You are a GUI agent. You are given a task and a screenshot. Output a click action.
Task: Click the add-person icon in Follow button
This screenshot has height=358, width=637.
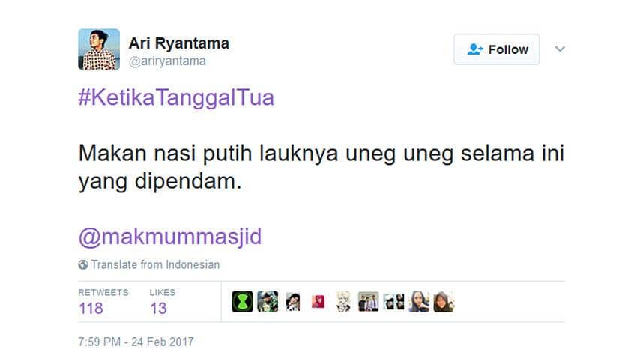[474, 49]
